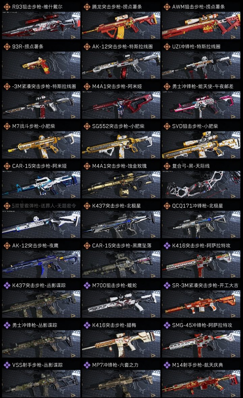Select the M4A1突击步枪-蚀金玫瑰 gold rifle image

(x=121, y=184)
